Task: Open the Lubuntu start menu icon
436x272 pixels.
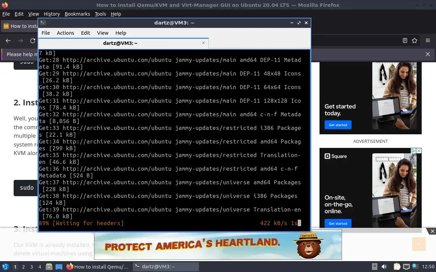Action: click(5, 267)
